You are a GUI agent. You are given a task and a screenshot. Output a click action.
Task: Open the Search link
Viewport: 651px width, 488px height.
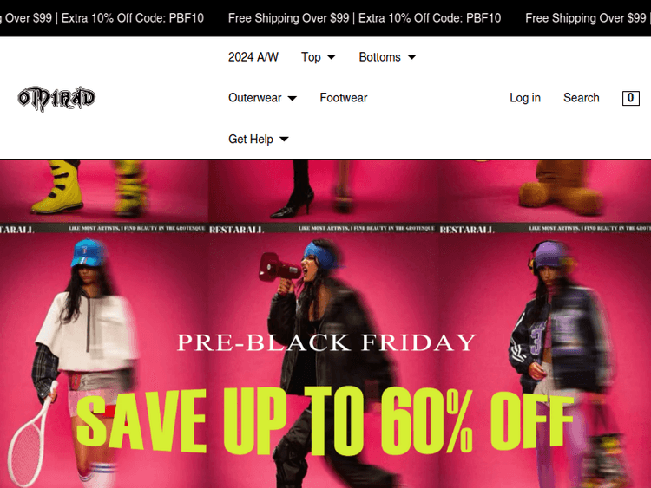pos(582,98)
